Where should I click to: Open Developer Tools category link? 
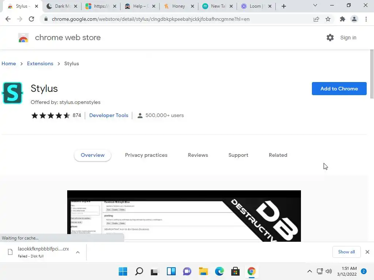click(109, 116)
